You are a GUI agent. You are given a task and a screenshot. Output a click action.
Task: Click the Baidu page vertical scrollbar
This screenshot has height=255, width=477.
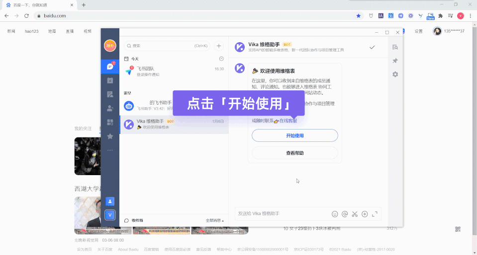[x=475, y=130]
